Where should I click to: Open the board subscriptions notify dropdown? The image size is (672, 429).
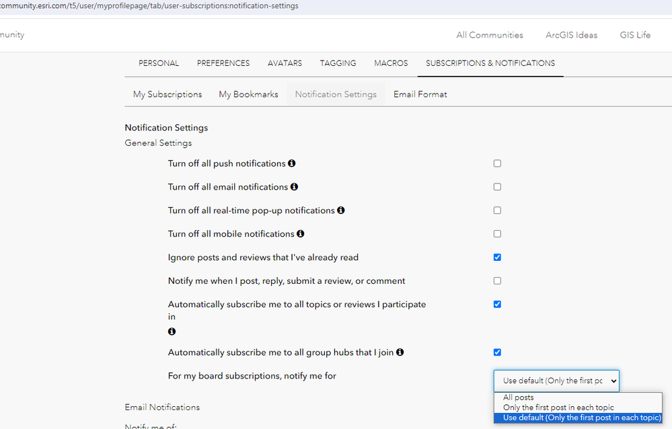(556, 381)
